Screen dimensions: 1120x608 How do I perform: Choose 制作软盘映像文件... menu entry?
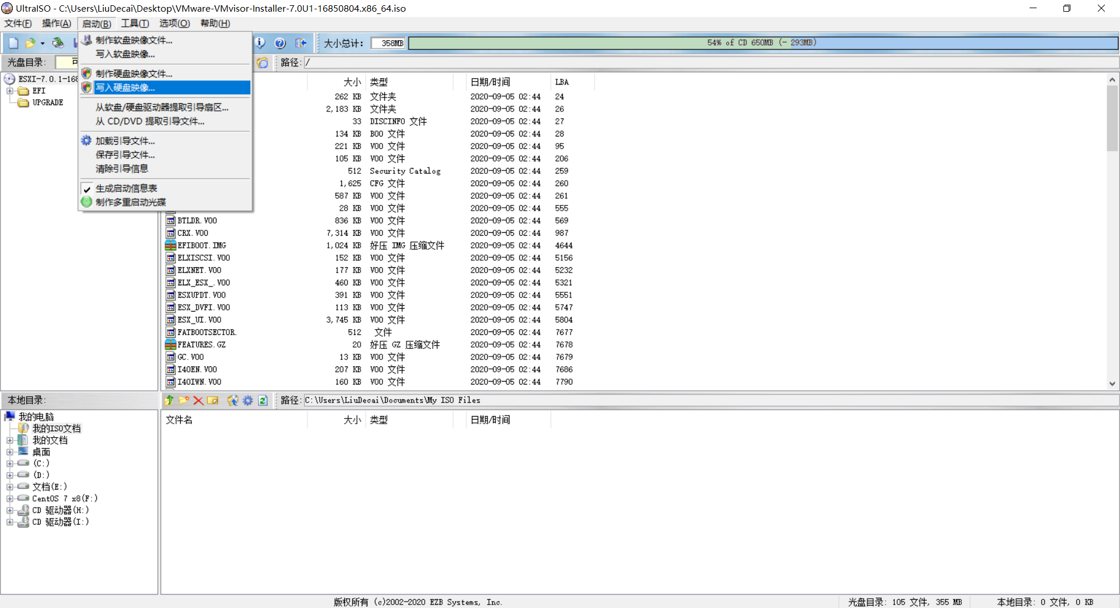pyautogui.click(x=165, y=40)
